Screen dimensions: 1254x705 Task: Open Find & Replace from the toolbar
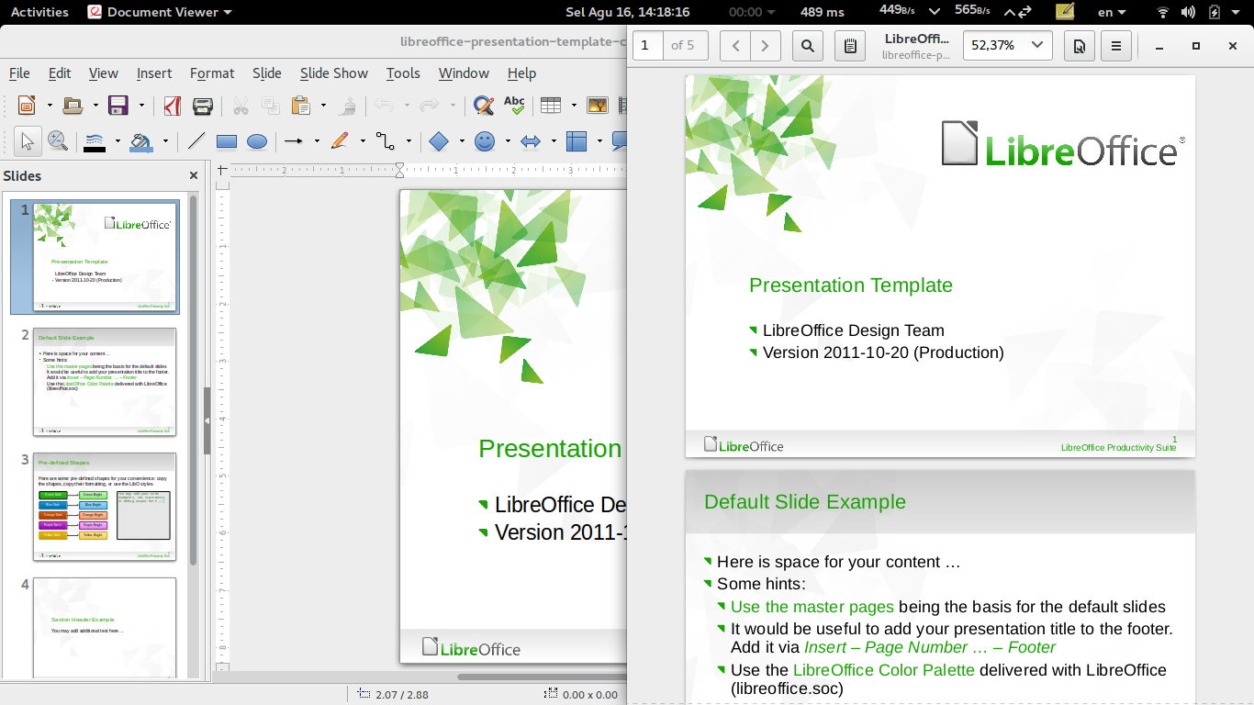pos(484,106)
